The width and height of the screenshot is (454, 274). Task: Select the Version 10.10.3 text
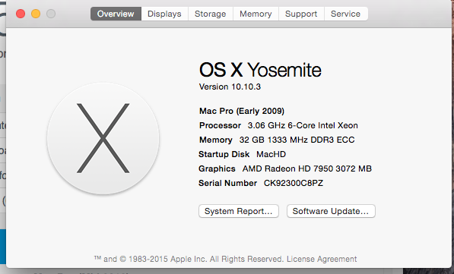[x=230, y=87]
